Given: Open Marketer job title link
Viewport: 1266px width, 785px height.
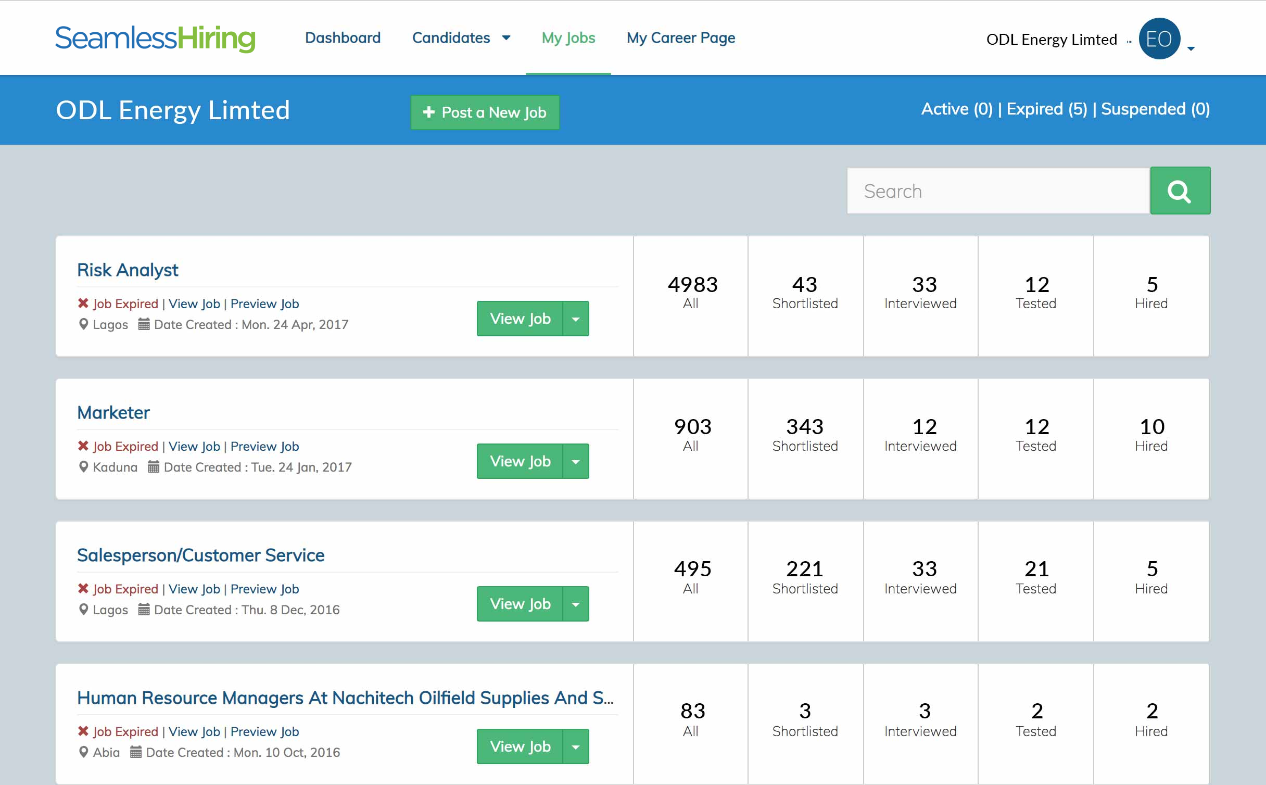Looking at the screenshot, I should coord(113,413).
